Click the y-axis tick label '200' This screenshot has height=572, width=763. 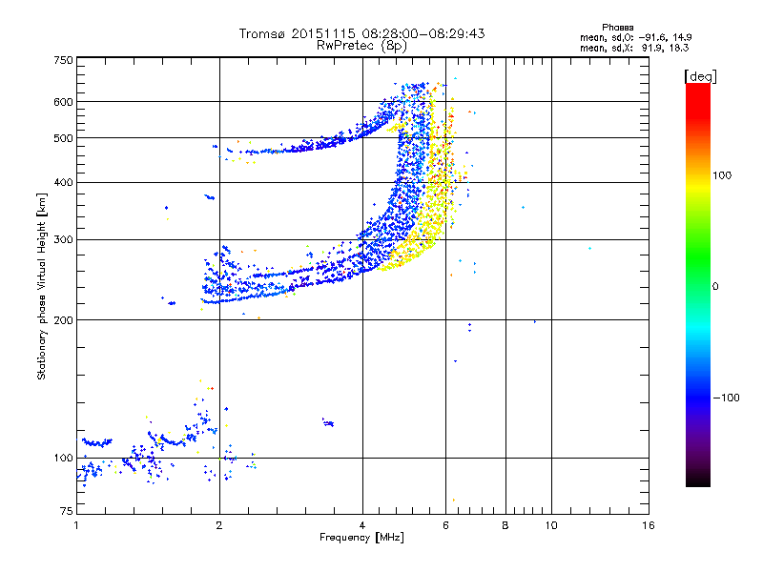(63, 320)
